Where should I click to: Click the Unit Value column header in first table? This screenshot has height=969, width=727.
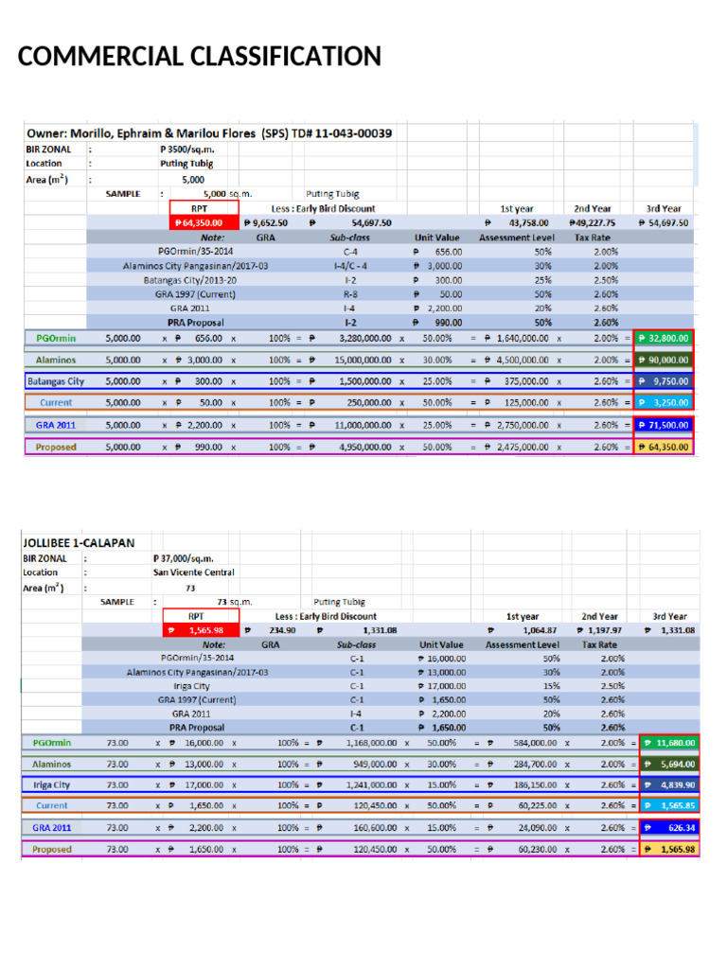pos(437,238)
